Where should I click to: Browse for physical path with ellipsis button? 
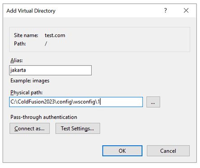coord(153,102)
